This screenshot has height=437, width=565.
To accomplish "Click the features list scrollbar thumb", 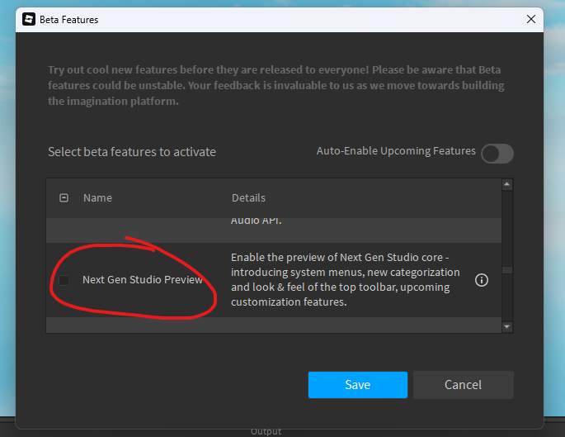I will (x=507, y=270).
